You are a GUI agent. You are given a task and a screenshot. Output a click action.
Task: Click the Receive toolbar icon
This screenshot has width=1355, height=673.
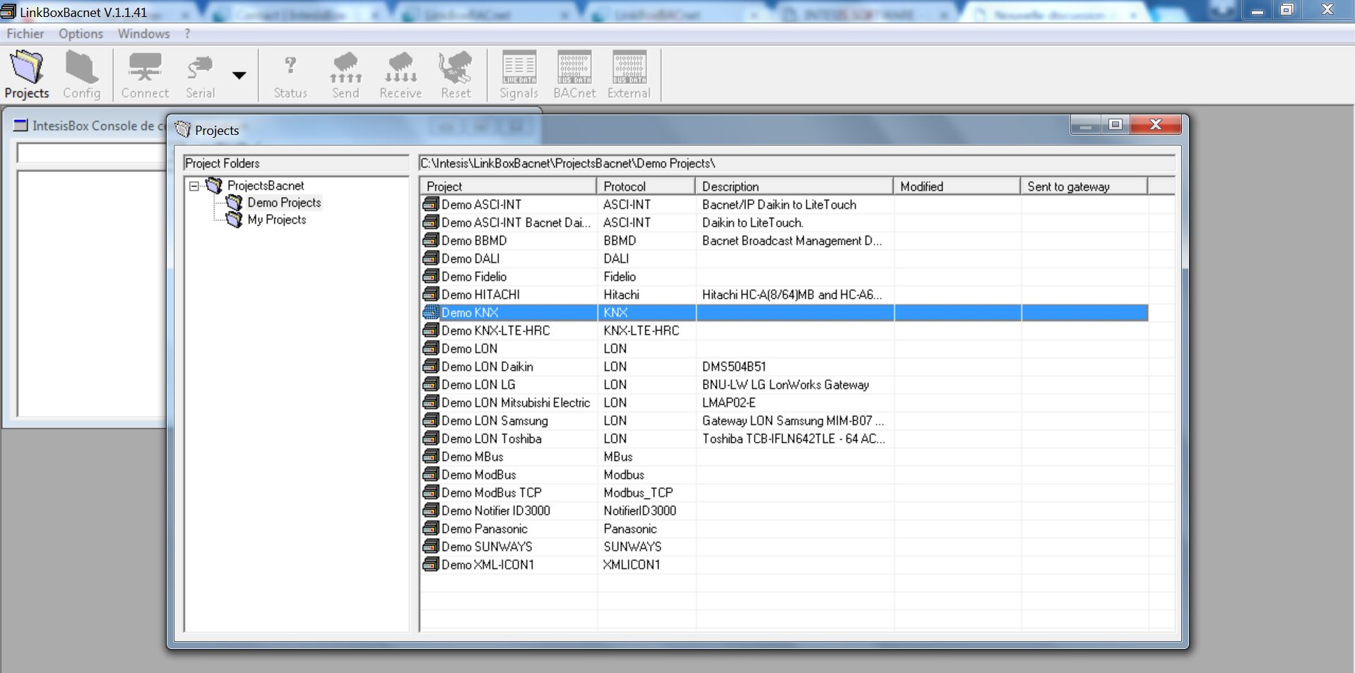(401, 74)
